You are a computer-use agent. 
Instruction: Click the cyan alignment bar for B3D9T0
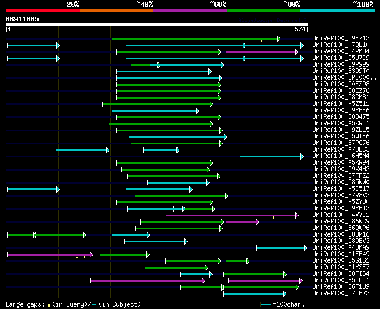[x=164, y=71]
